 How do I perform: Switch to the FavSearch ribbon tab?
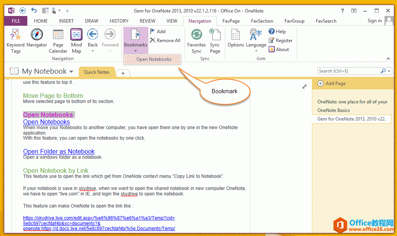[x=326, y=21]
